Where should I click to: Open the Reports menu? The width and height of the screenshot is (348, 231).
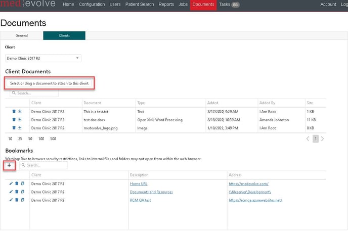point(166,5)
